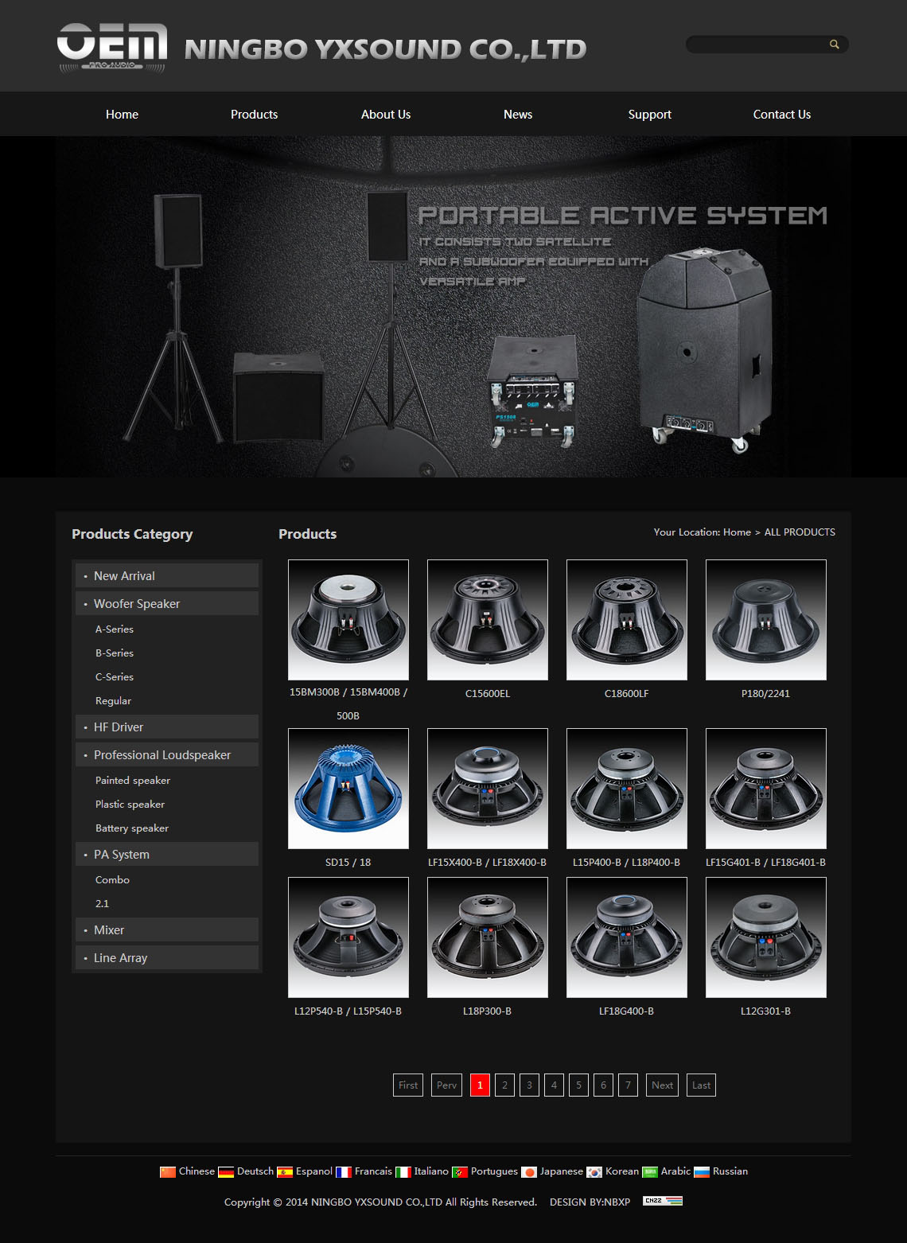Click the Next pagination button

(662, 1085)
